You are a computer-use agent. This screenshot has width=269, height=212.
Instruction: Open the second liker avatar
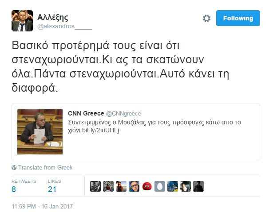(x=108, y=186)
